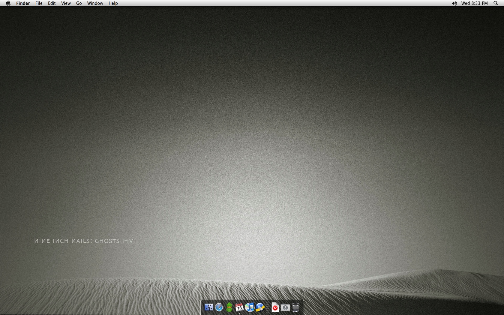Open the Apple menu

coord(8,3)
